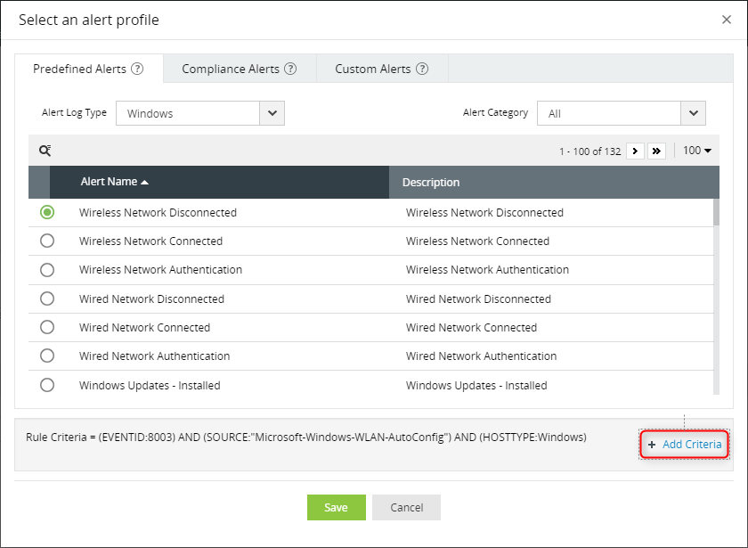Click the Add Criteria link
Screen dimensions: 748x548
click(x=684, y=444)
